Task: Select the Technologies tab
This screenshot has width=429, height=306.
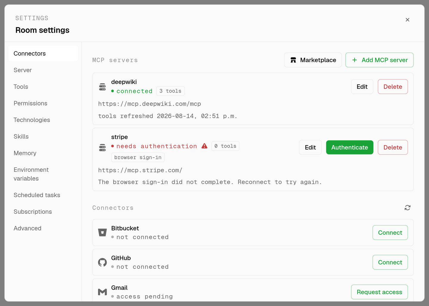Action: pyautogui.click(x=43, y=120)
